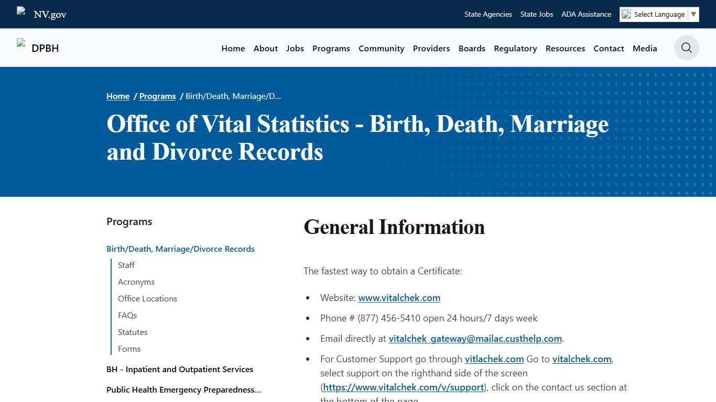This screenshot has height=402, width=716.
Task: Open the Resources dropdown menu
Action: [x=565, y=48]
